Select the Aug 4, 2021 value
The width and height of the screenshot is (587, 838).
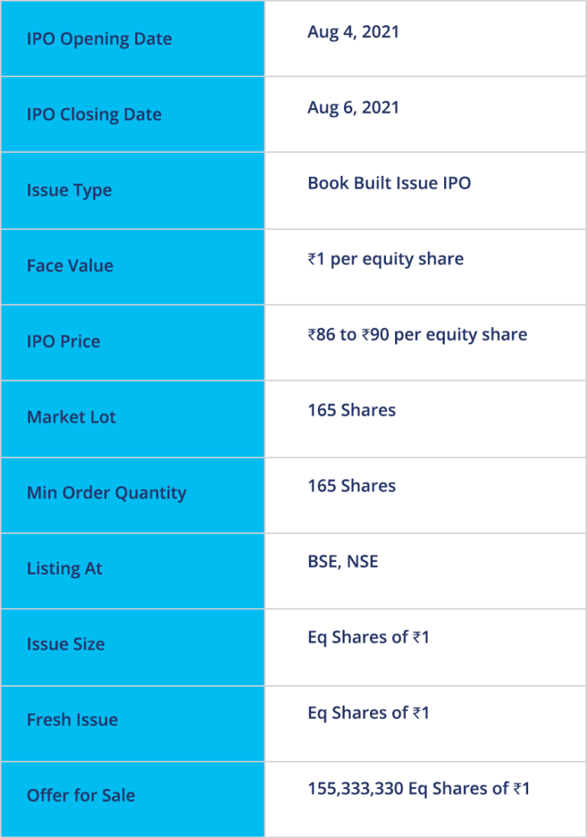click(x=353, y=32)
